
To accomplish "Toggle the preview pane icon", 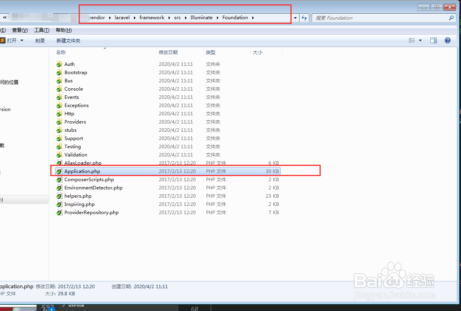I will [433, 40].
